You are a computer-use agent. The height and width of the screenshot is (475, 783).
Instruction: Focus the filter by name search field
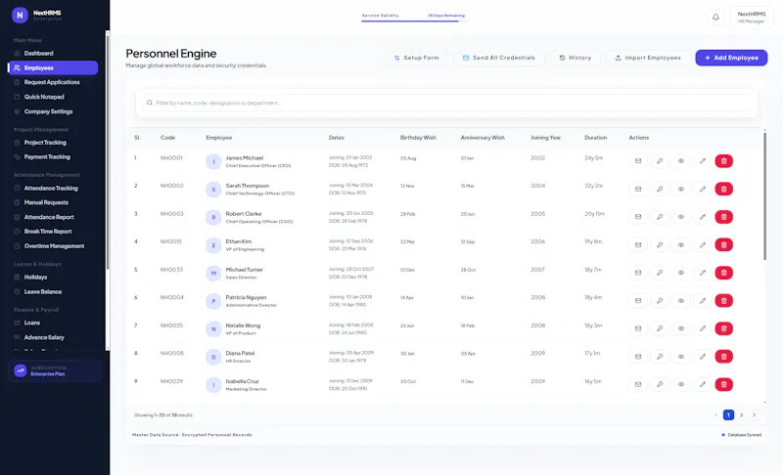coord(446,103)
